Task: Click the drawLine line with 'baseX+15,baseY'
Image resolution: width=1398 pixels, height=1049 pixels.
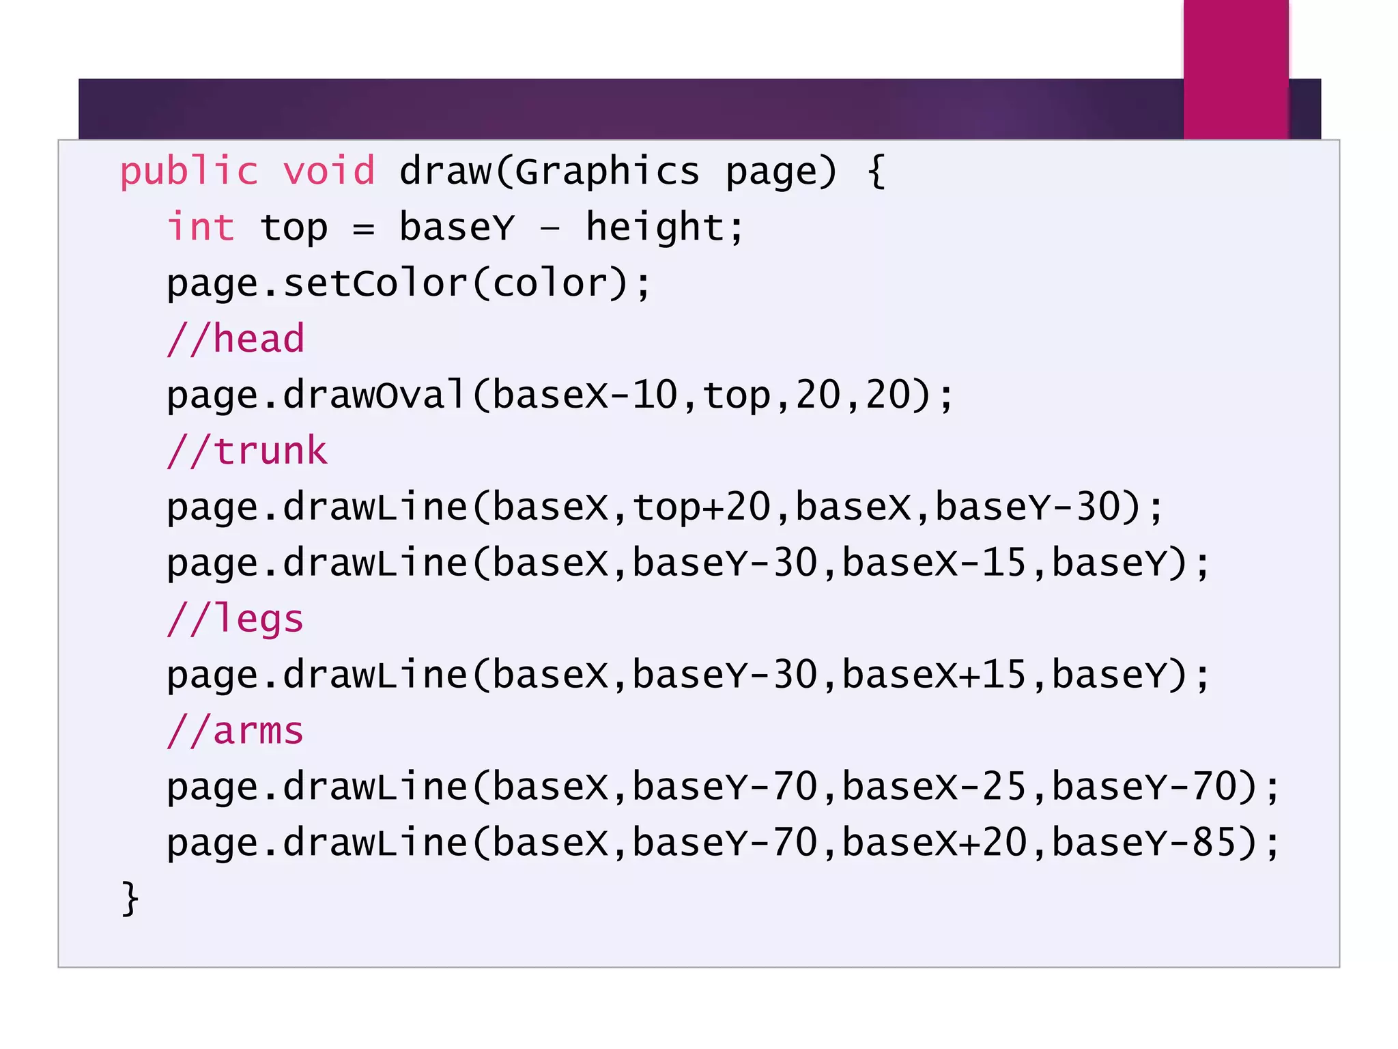Action: click(688, 675)
